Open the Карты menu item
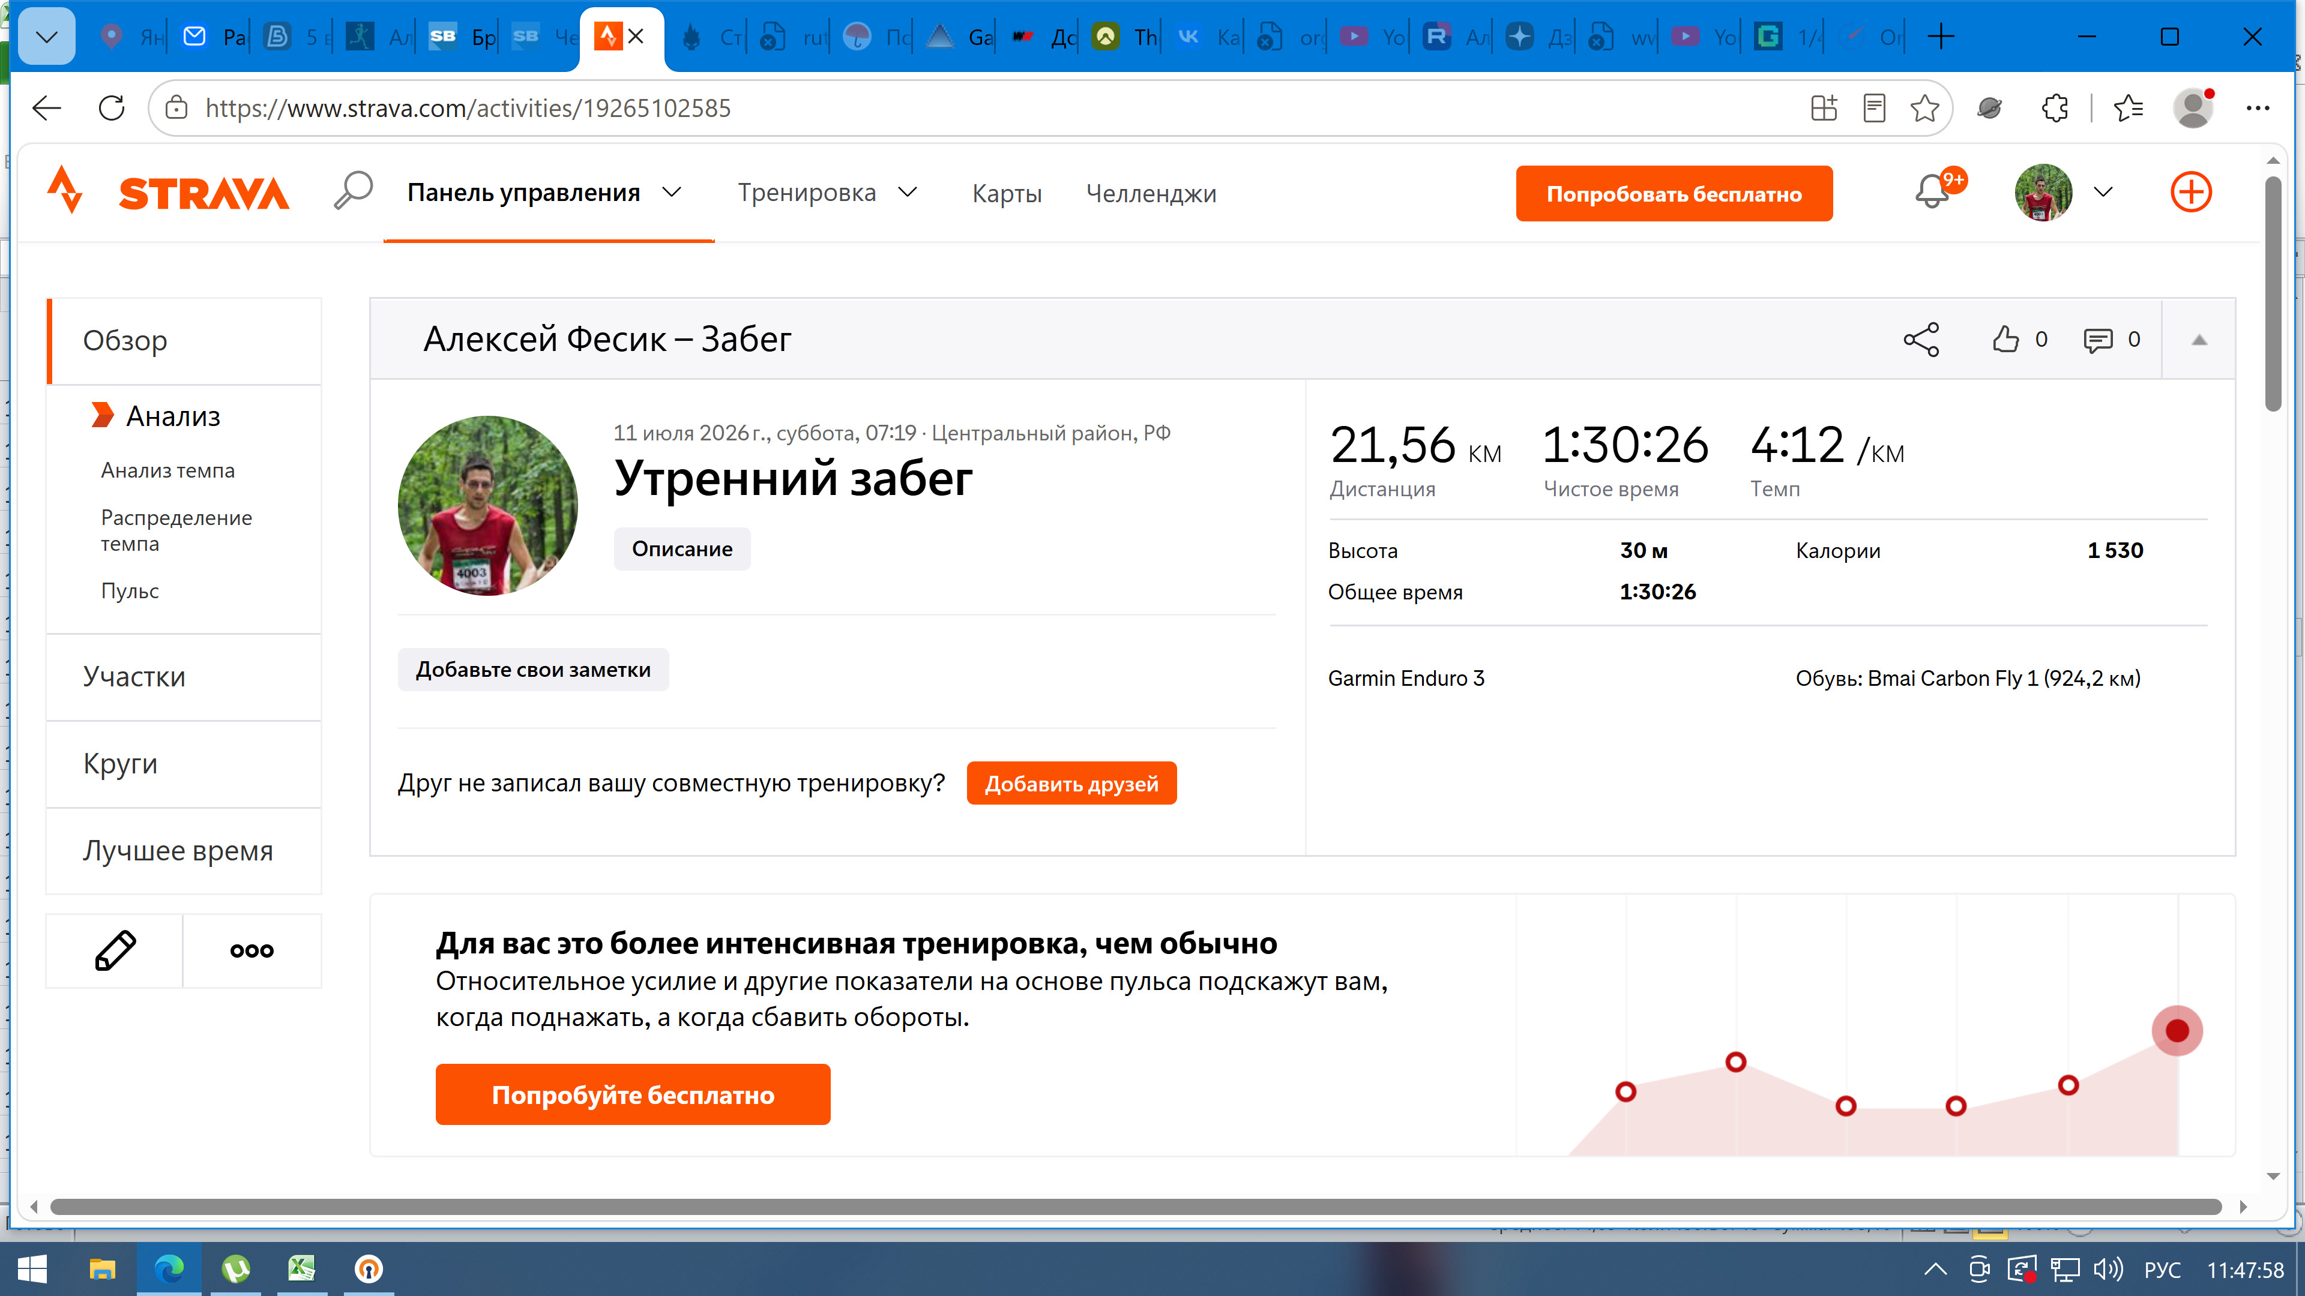 point(1007,193)
